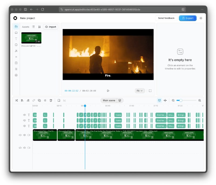Click the scenes layers icon beside Main scene
This screenshot has height=185, width=216.
pos(120,100)
